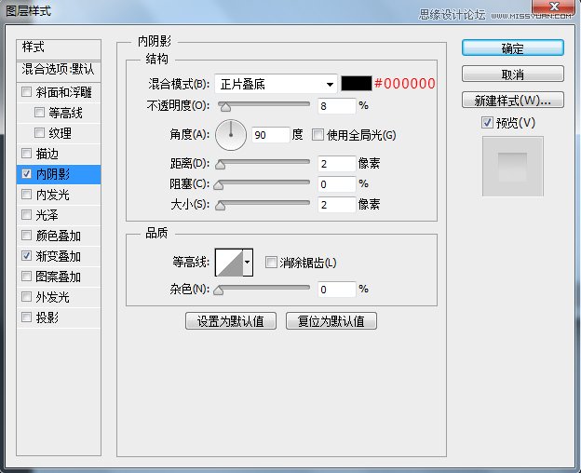Click the 阻塞 slider handle

[x=219, y=185]
